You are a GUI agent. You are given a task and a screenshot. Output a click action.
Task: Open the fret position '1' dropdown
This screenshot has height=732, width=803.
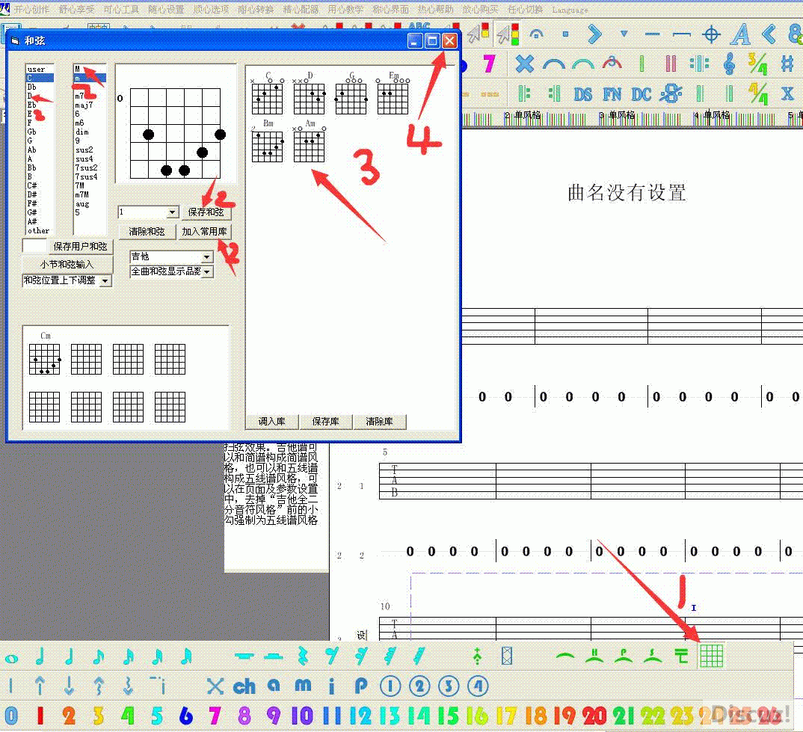pos(172,212)
